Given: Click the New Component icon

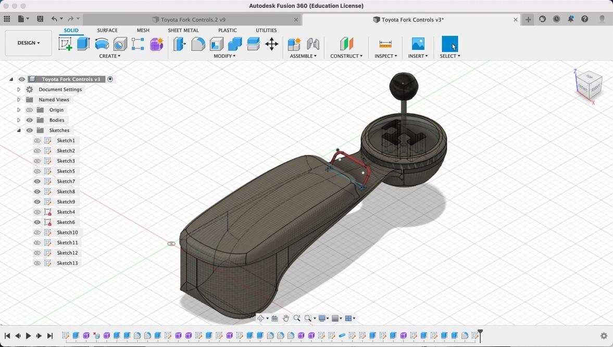Looking at the screenshot, I should (x=294, y=44).
